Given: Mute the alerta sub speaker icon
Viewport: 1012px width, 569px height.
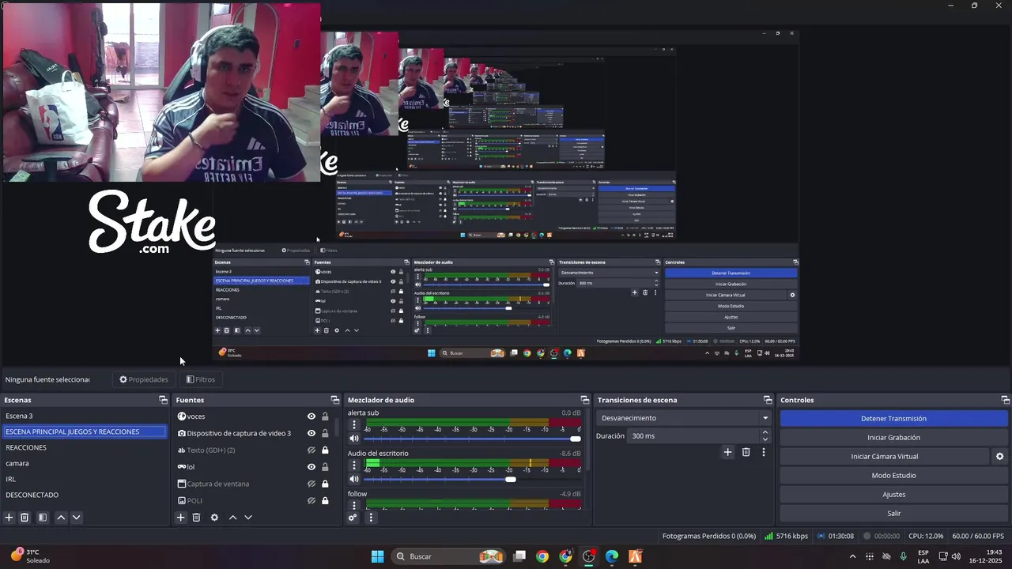Looking at the screenshot, I should [x=354, y=439].
